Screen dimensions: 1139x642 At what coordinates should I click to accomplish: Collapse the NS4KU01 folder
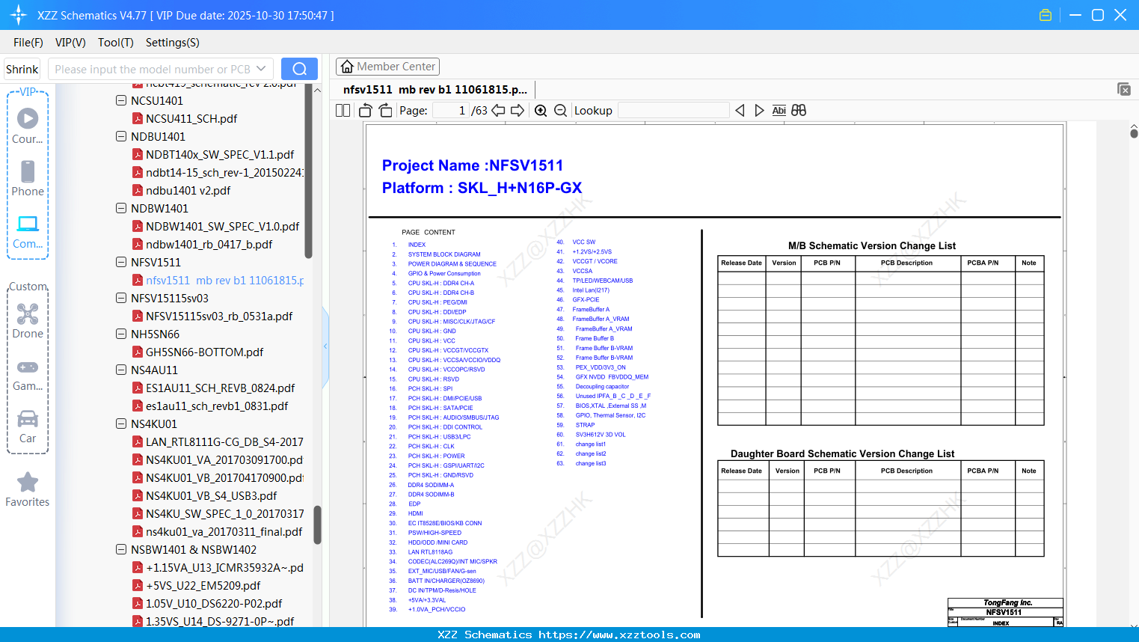(121, 424)
